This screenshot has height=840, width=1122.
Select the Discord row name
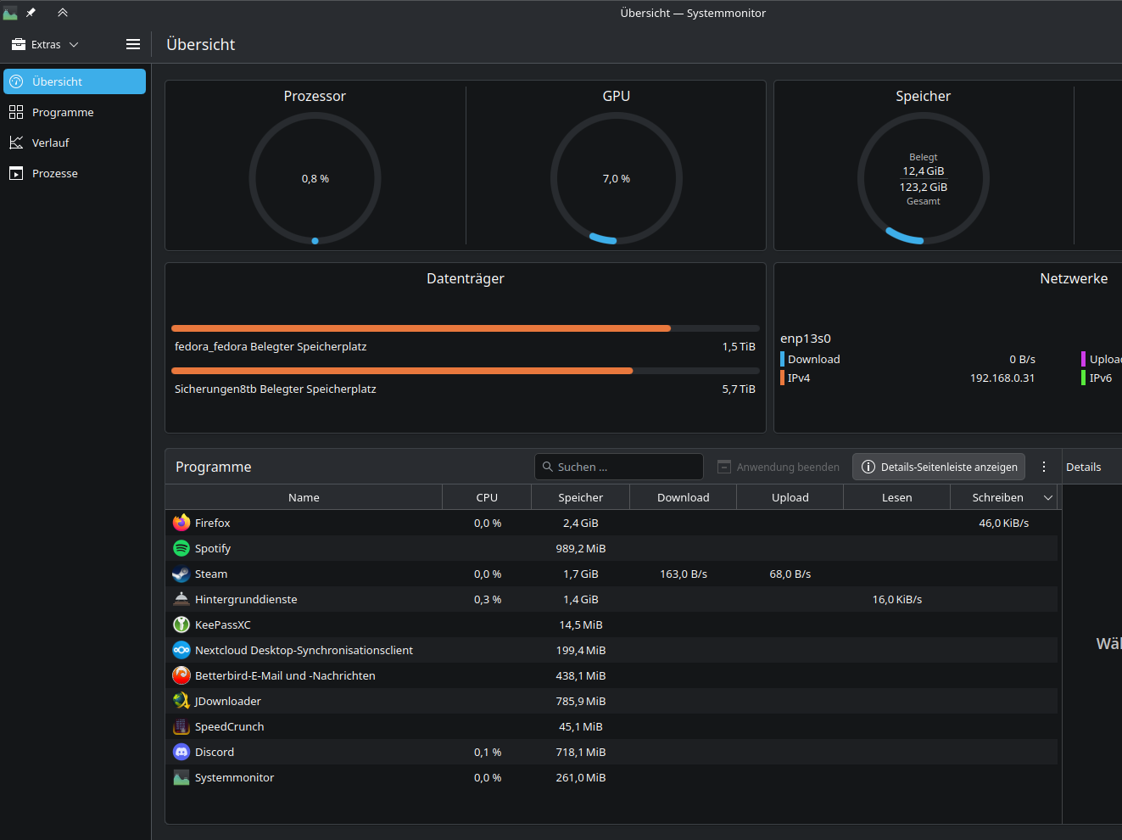click(x=215, y=752)
